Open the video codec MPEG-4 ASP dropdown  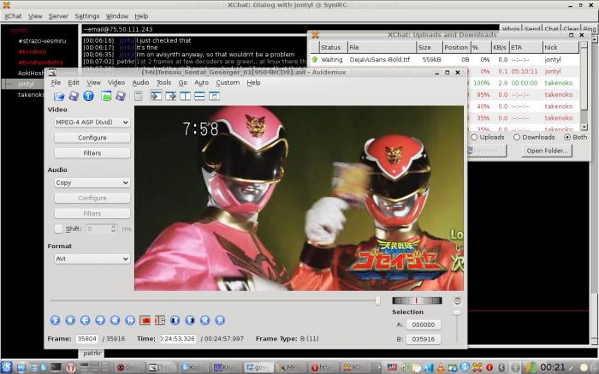pyautogui.click(x=92, y=122)
